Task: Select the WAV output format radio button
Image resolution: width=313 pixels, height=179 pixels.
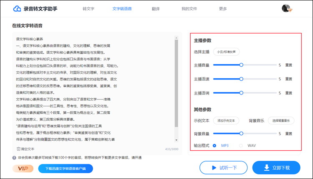Action: click(x=241, y=146)
